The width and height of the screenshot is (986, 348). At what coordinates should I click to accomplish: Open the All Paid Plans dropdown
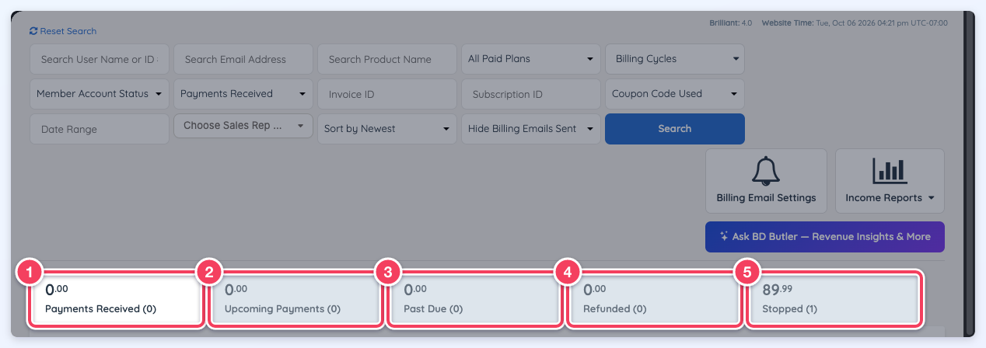[x=531, y=58]
